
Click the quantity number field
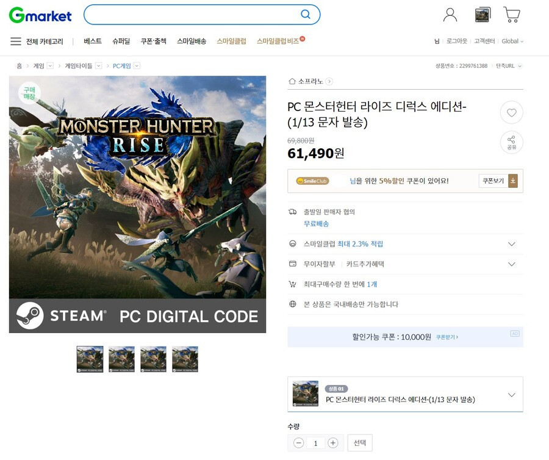tap(315, 443)
